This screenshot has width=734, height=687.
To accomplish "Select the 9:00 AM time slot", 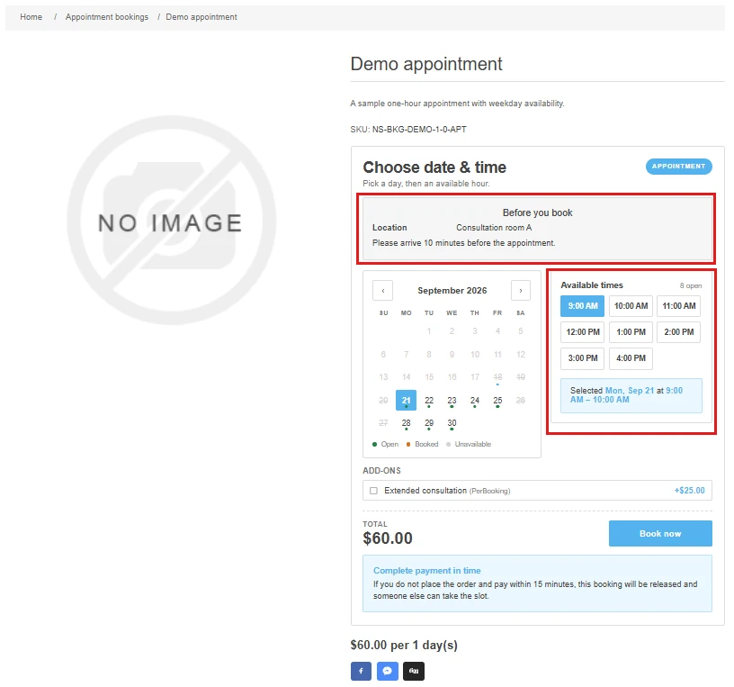I will [x=582, y=306].
